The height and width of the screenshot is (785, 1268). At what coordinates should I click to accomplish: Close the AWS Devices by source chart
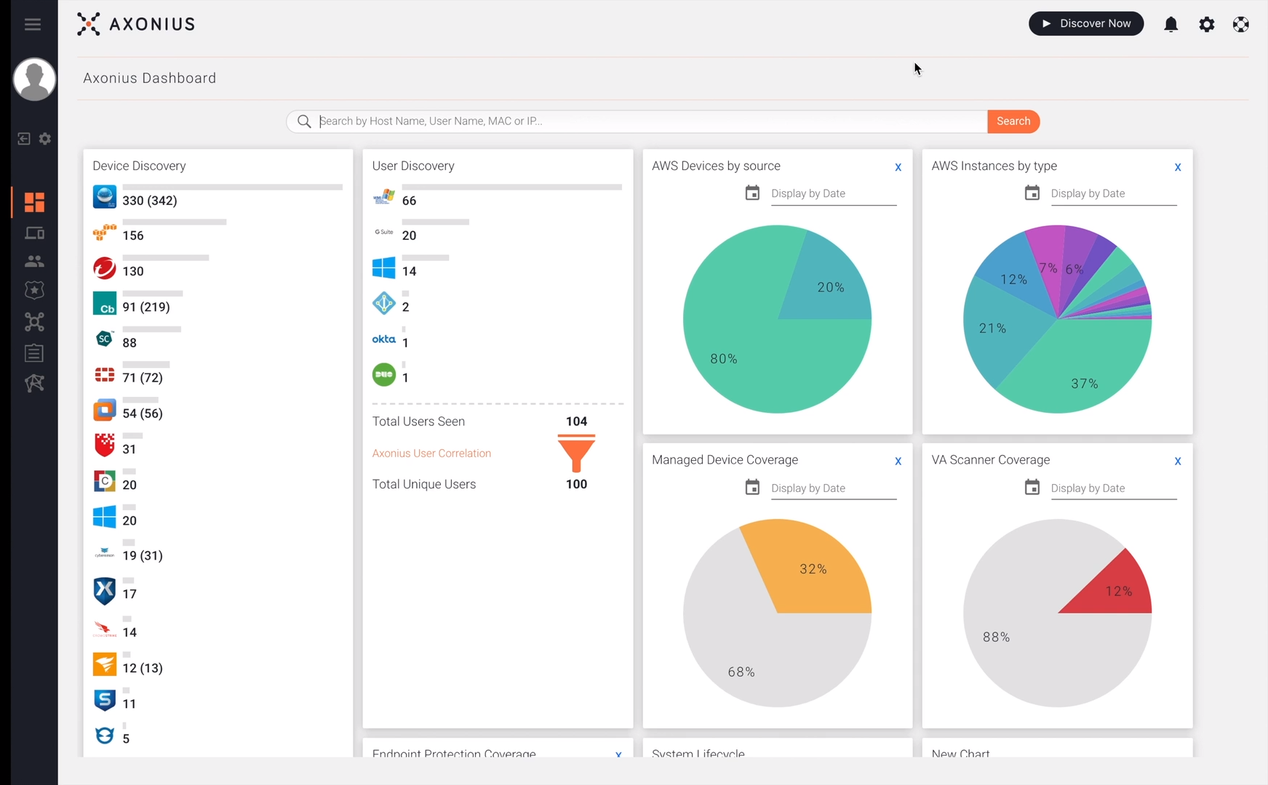tap(898, 167)
